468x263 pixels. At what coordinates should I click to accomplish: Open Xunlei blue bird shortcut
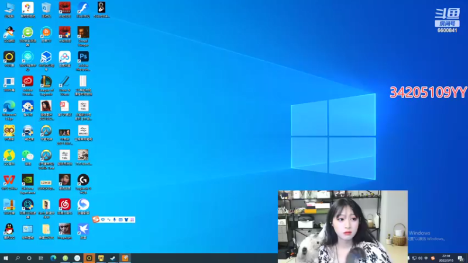[83, 231]
